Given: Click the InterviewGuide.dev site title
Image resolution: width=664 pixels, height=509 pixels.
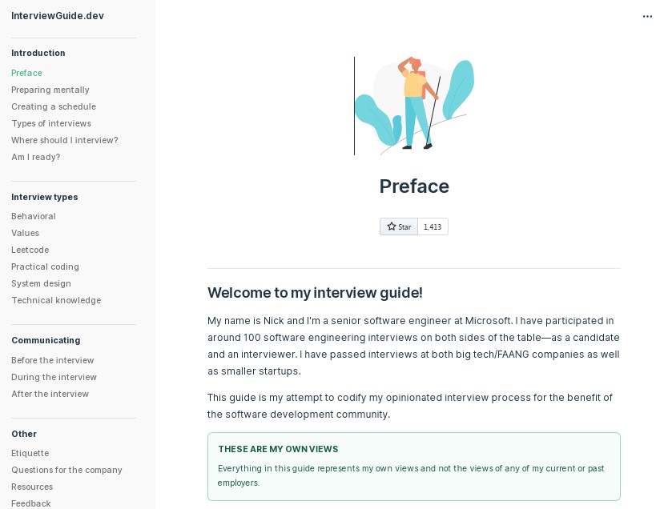Looking at the screenshot, I should click(58, 15).
